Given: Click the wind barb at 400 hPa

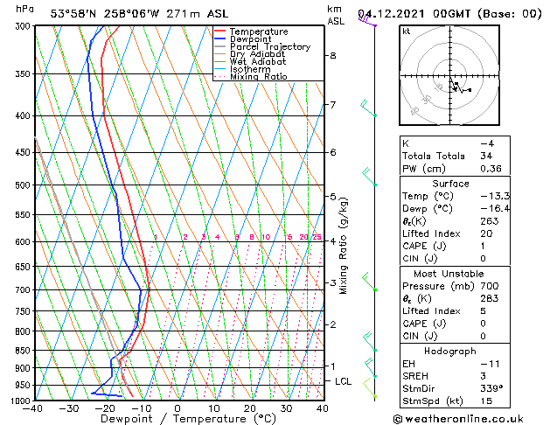Looking at the screenshot, I should [x=368, y=108].
